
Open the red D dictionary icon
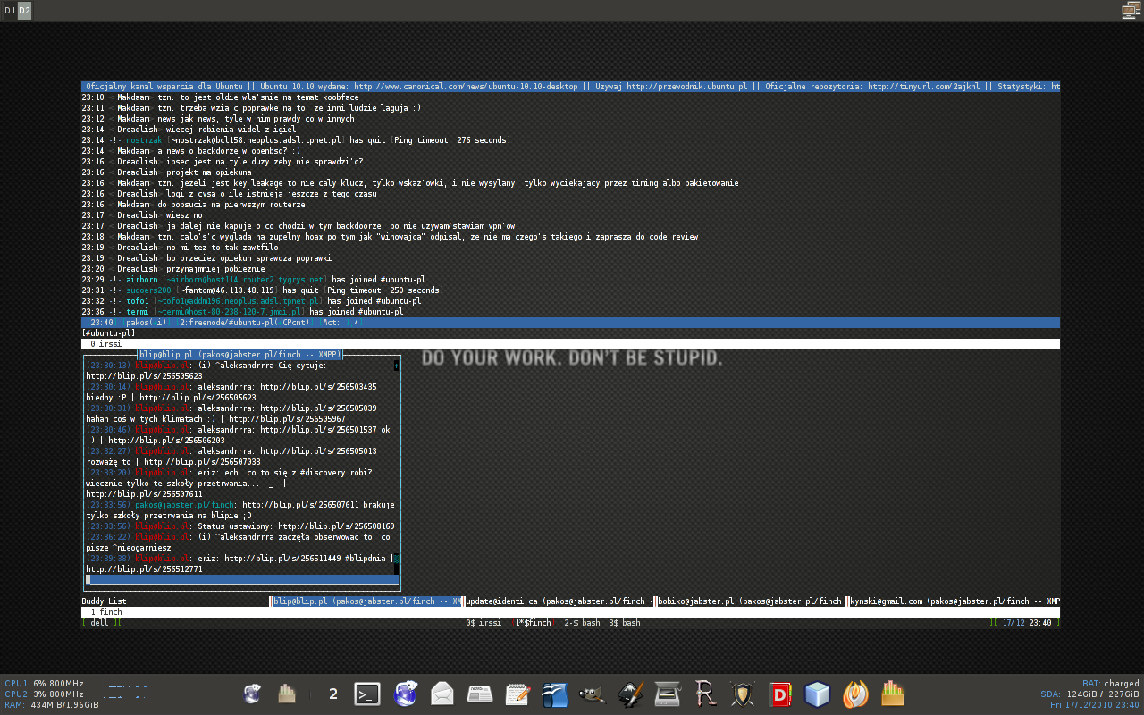pos(781,694)
